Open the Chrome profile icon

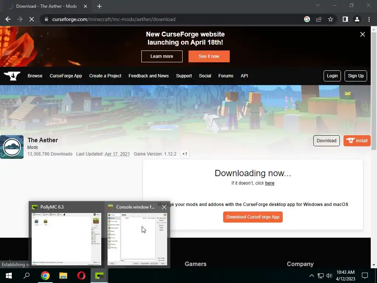click(357, 19)
